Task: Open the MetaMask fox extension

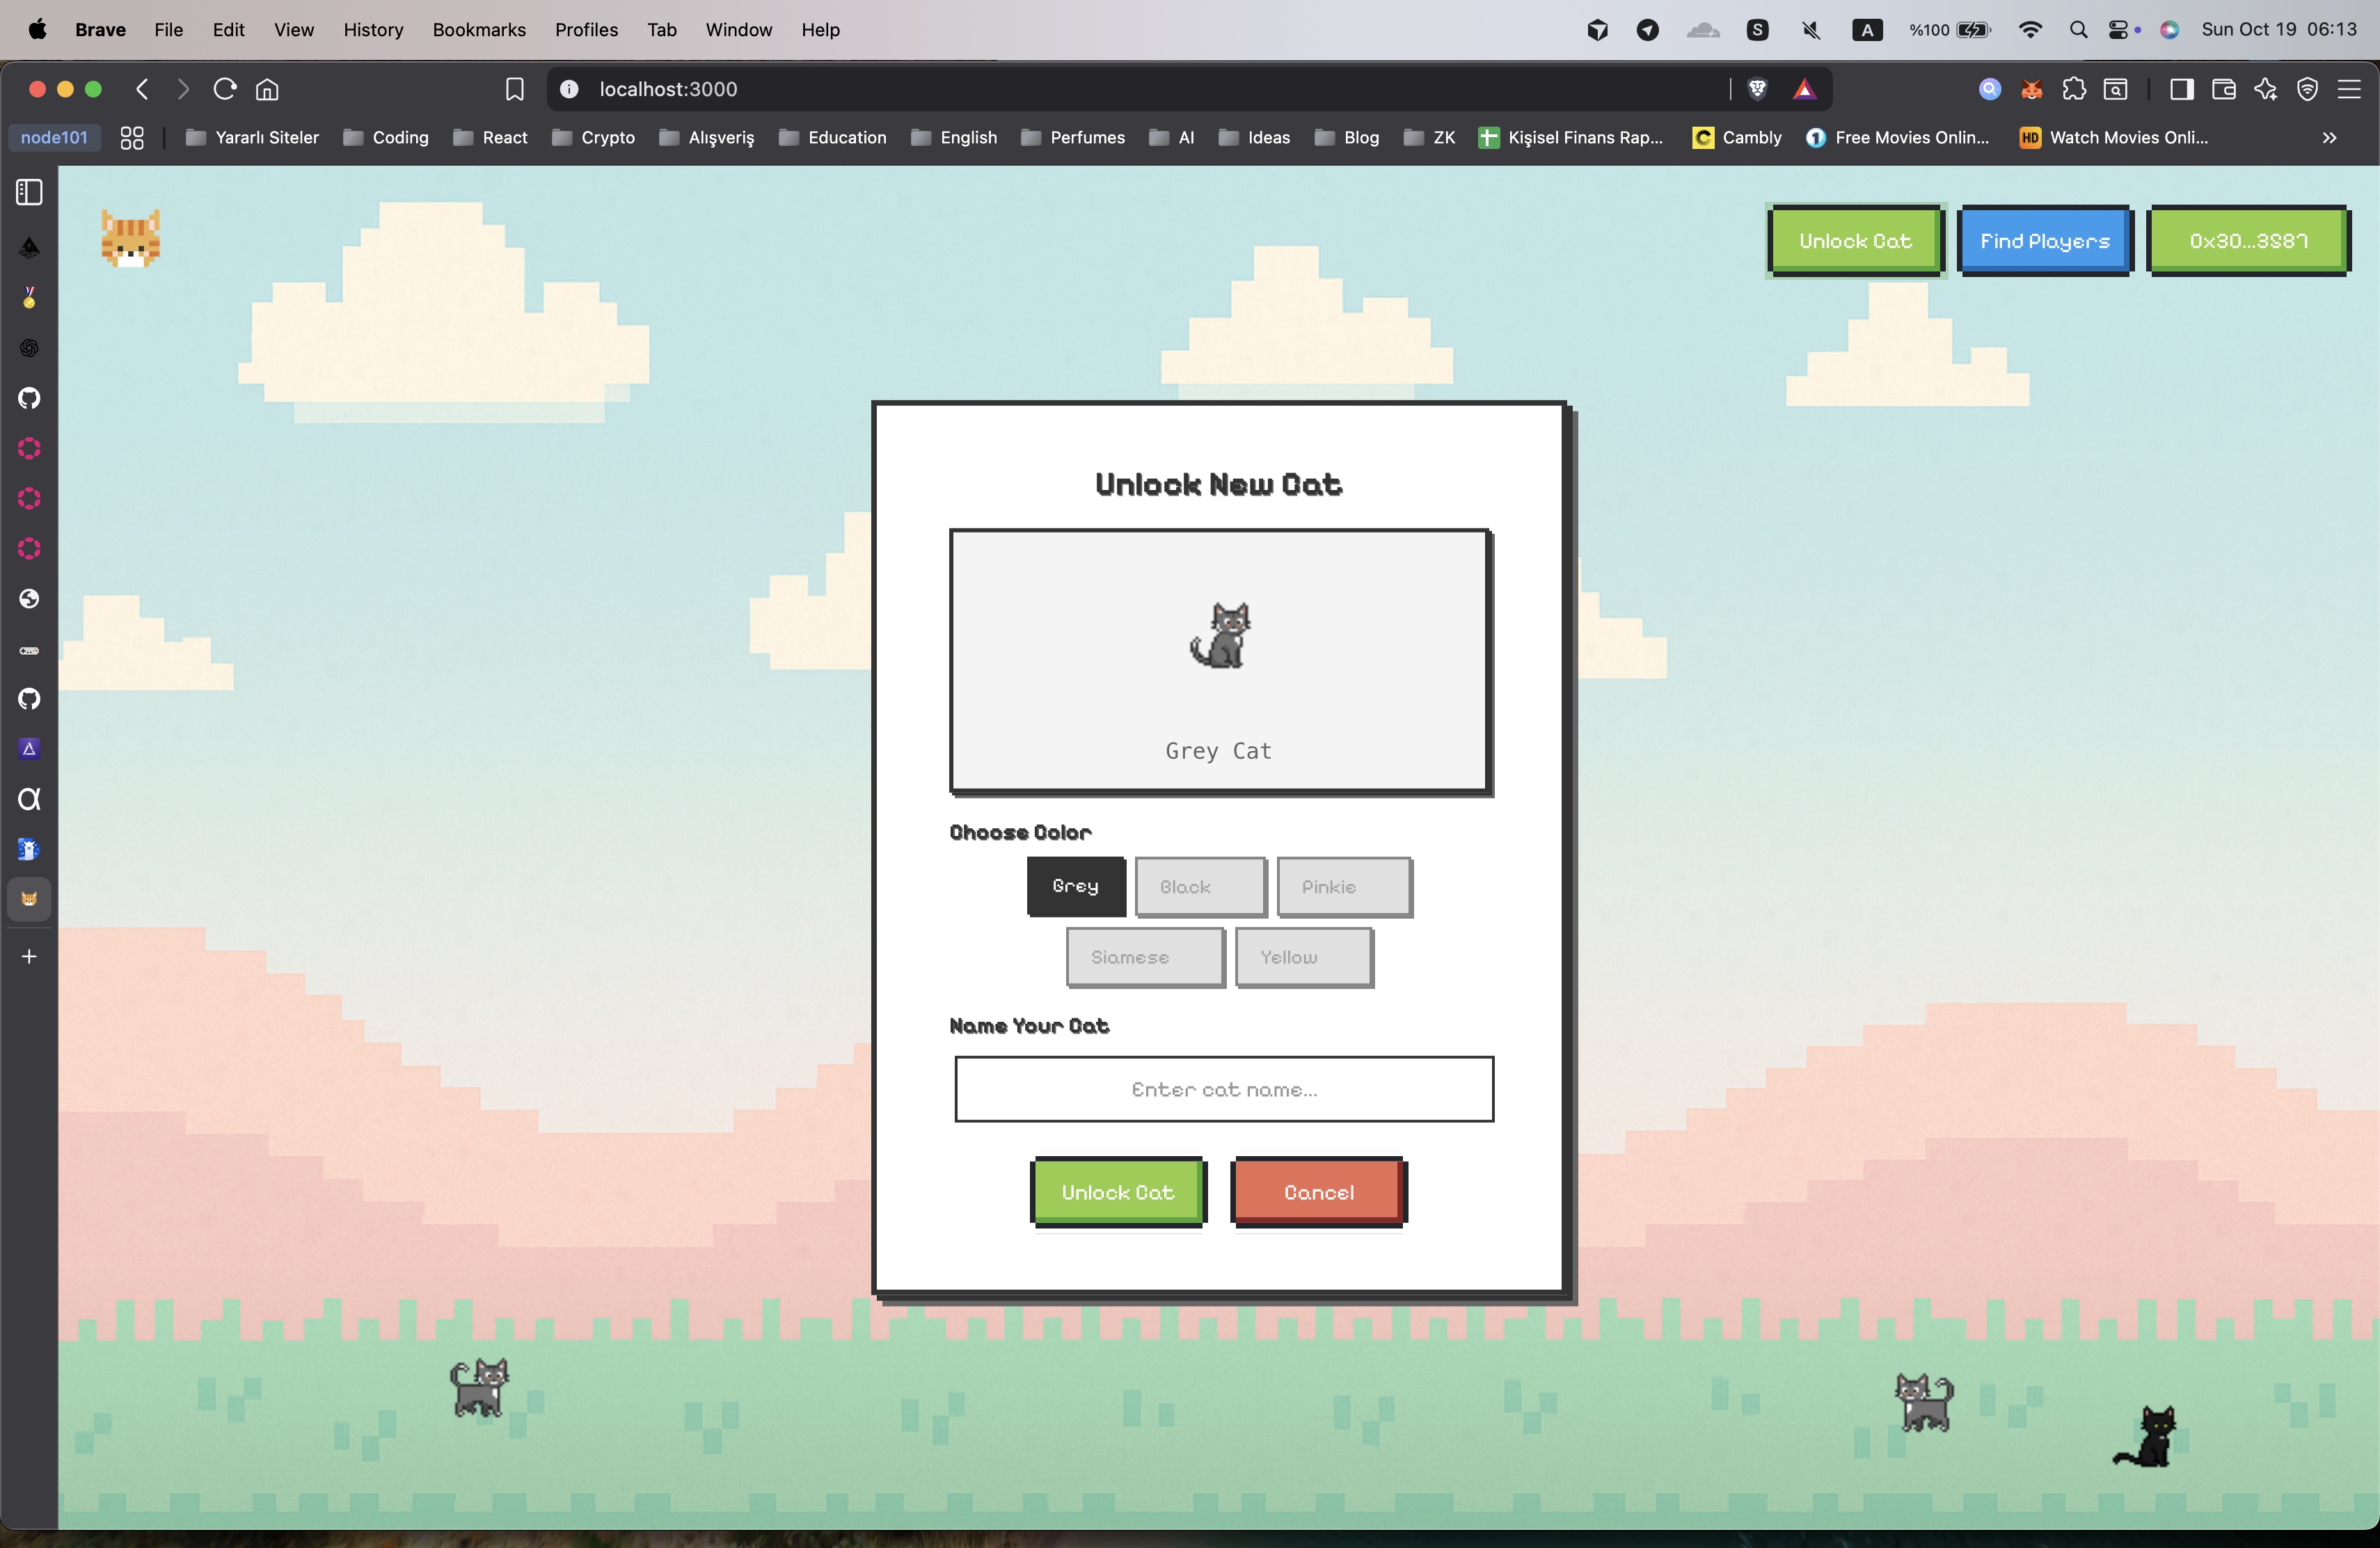Action: point(2031,89)
